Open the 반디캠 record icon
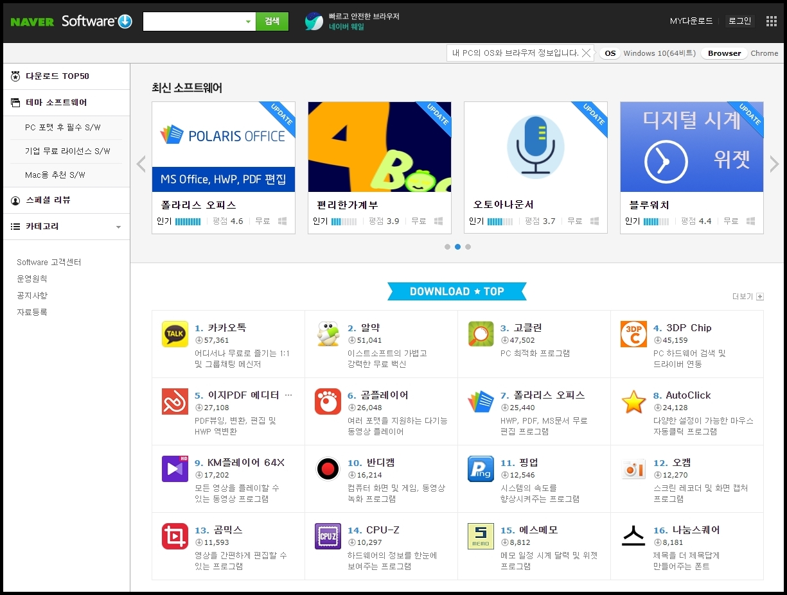The image size is (787, 595). [x=328, y=469]
